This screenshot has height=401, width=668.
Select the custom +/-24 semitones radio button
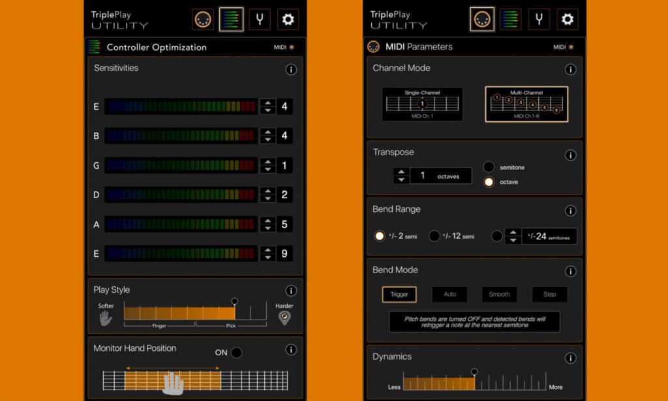tap(496, 236)
